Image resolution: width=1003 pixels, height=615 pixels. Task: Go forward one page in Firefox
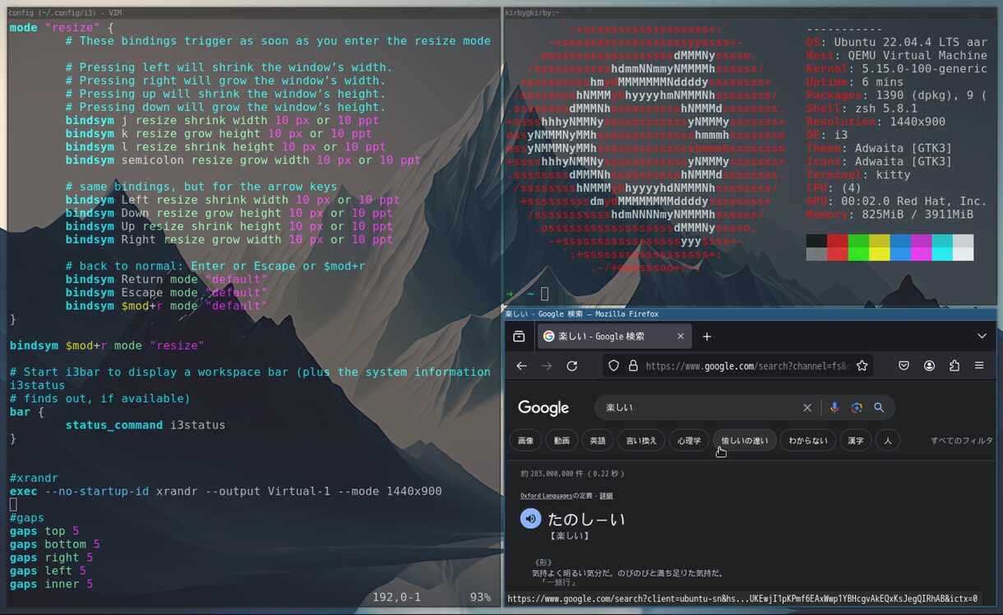547,366
